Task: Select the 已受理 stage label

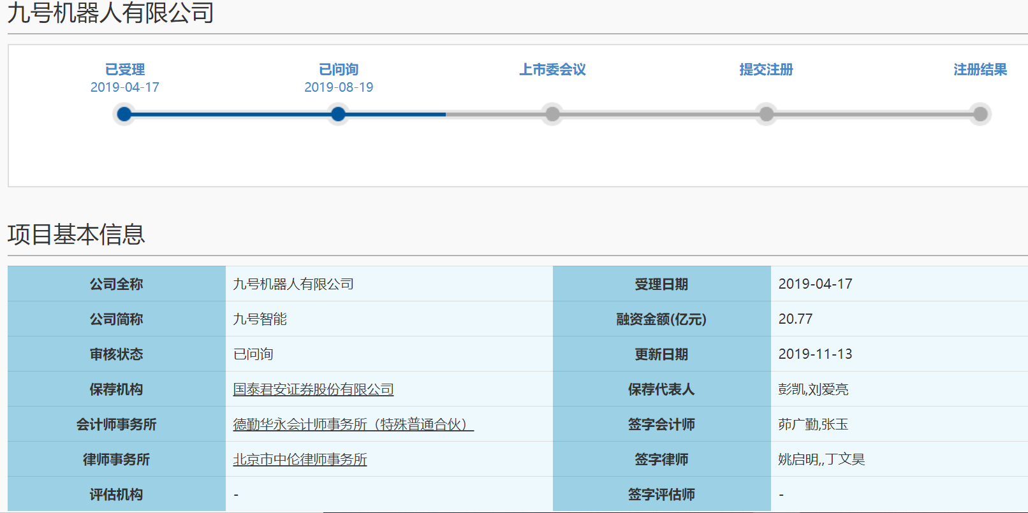Action: (x=125, y=69)
